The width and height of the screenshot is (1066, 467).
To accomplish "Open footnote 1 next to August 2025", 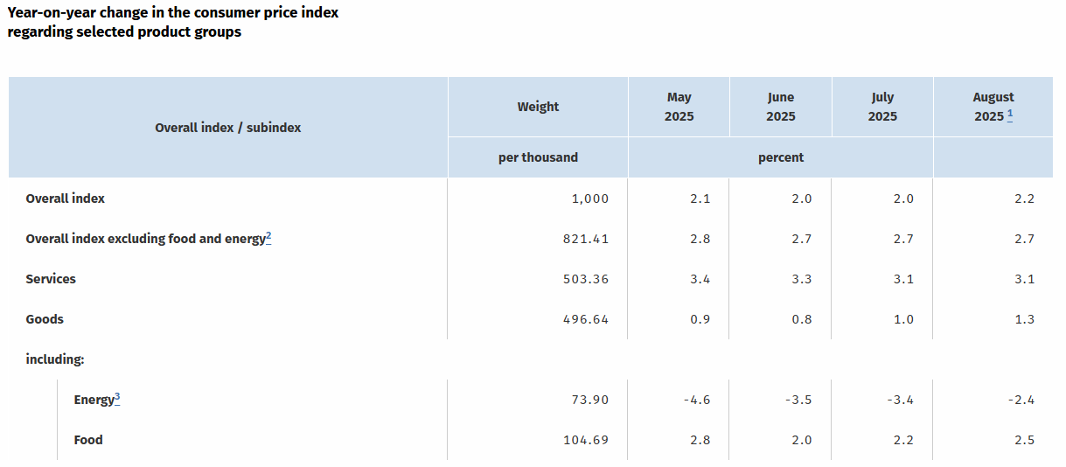I will coord(1010,115).
